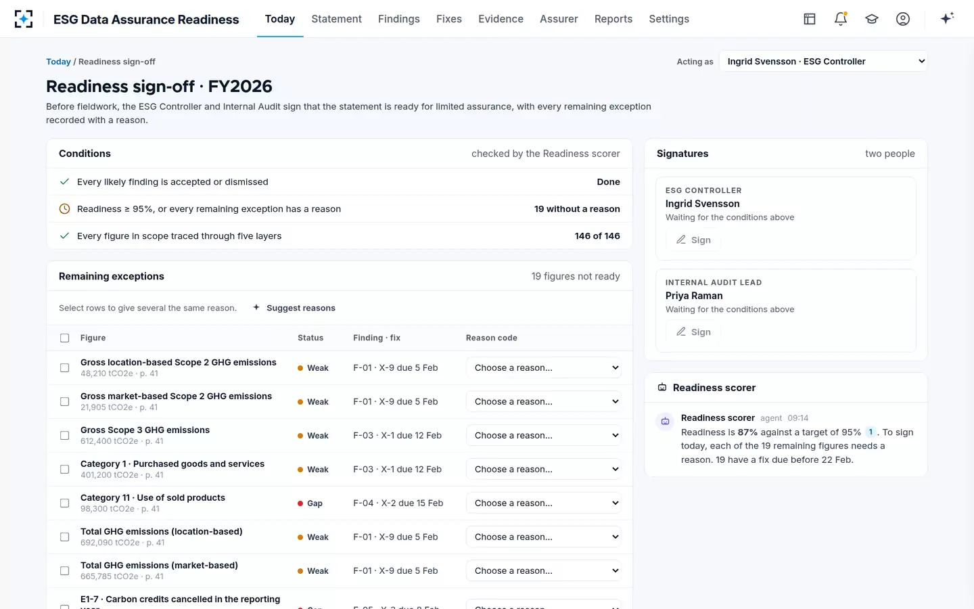Viewport: 974px width, 609px height.
Task: Click the Today tab
Action: (280, 19)
